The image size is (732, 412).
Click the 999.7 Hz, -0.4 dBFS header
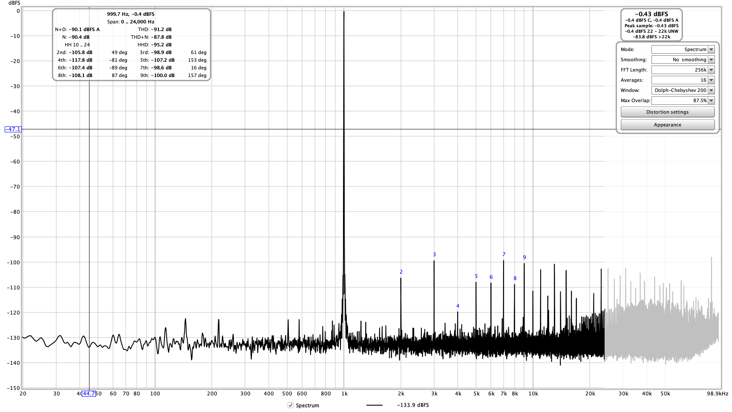[131, 14]
